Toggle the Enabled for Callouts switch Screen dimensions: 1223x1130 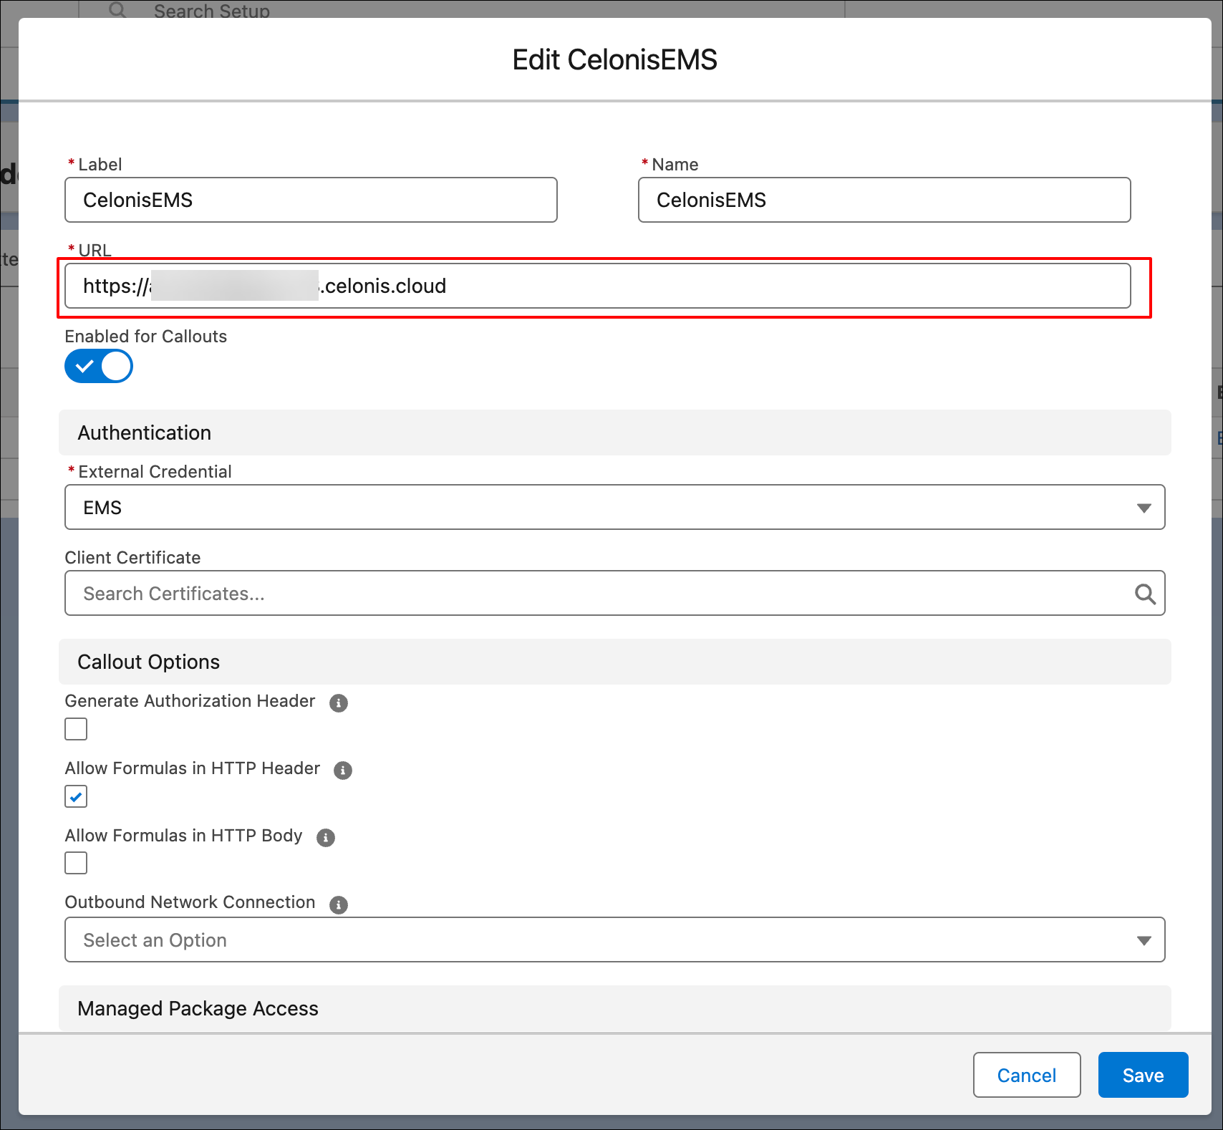tap(99, 366)
